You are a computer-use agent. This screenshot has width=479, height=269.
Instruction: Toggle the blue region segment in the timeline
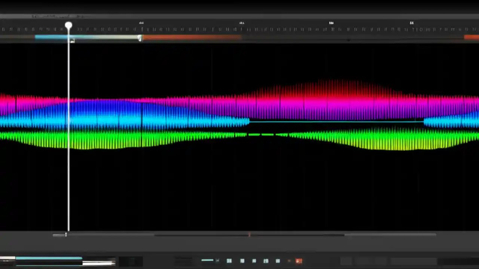point(51,37)
